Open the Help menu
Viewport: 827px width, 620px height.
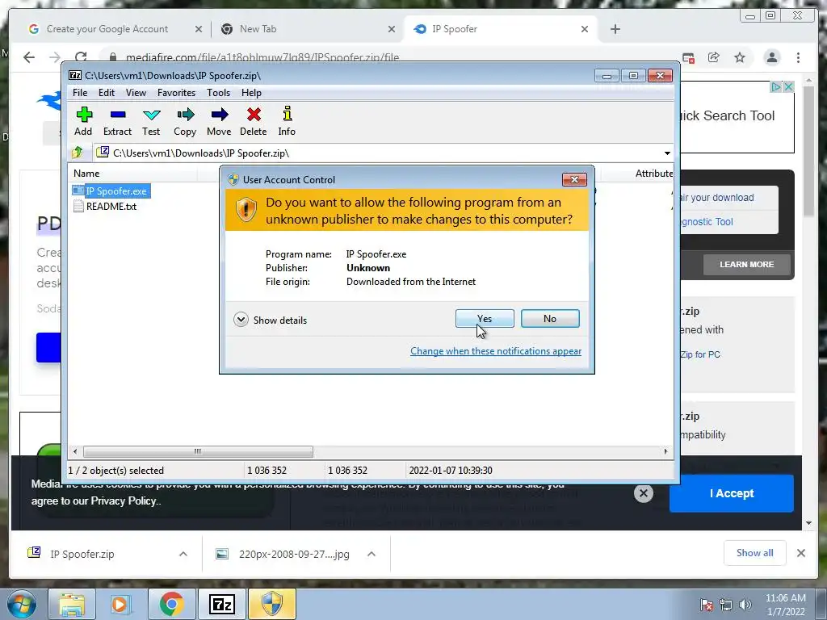(252, 93)
